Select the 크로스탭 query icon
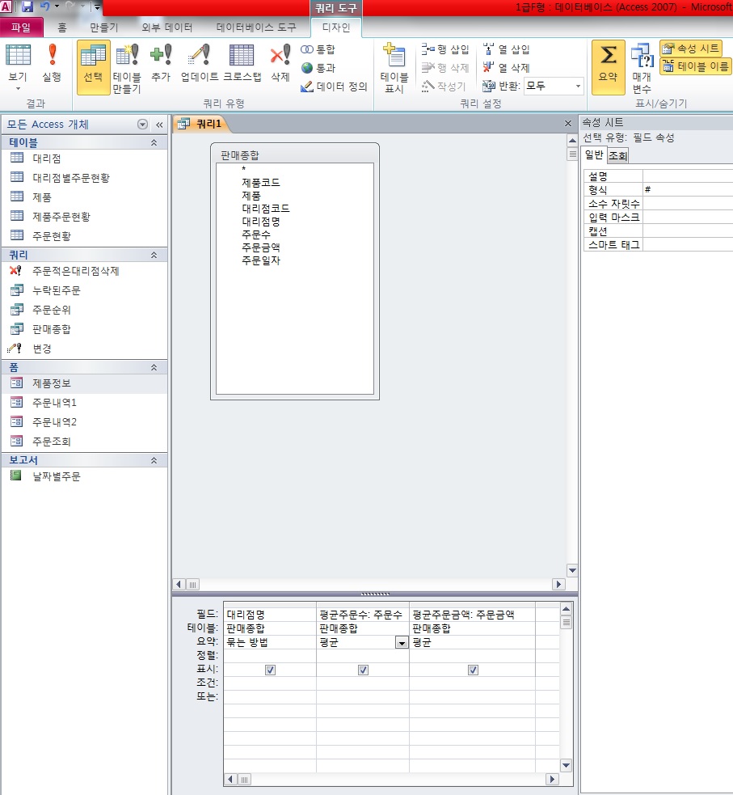The height and width of the screenshot is (795, 733). click(x=242, y=63)
